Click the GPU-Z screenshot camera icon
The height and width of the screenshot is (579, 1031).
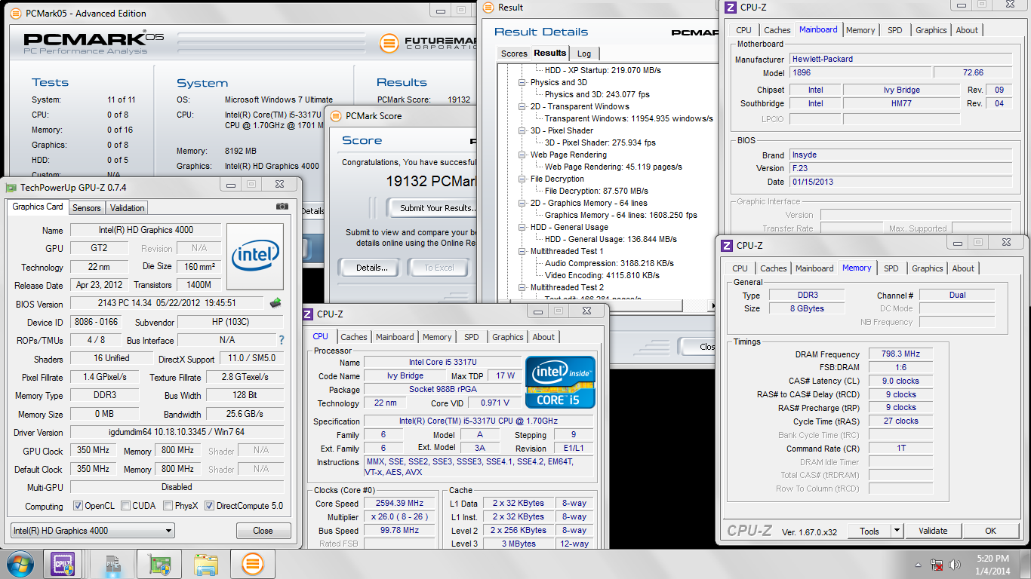tap(282, 206)
